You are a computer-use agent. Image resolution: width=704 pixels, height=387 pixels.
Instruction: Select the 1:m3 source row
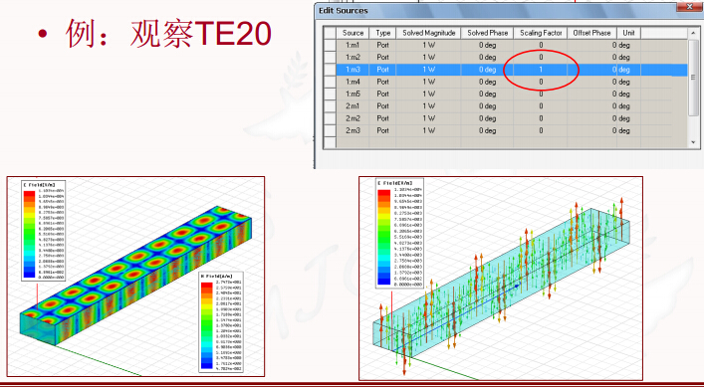506,70
